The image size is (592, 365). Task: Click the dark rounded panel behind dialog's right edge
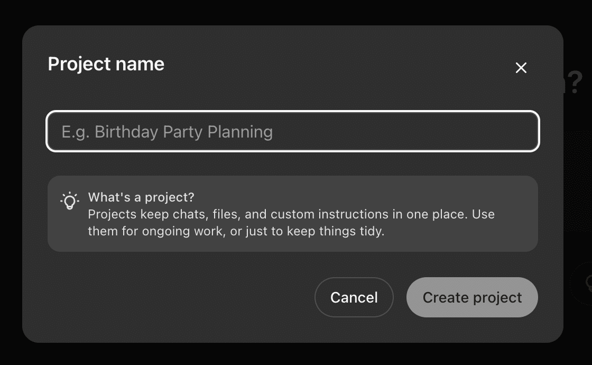coord(577,180)
